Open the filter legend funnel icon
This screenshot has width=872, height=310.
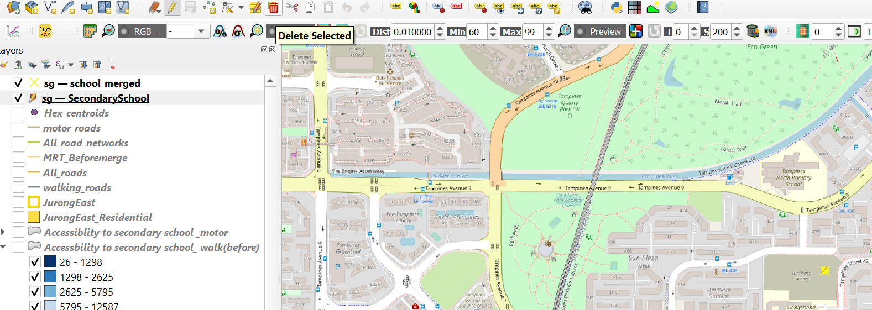pos(46,65)
